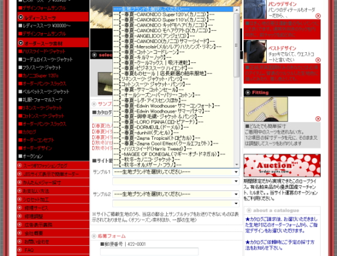Image resolution: width=337 pixels, height=256 pixels.
Task: Click the circle icon next to 会社概要
Action: point(20,233)
